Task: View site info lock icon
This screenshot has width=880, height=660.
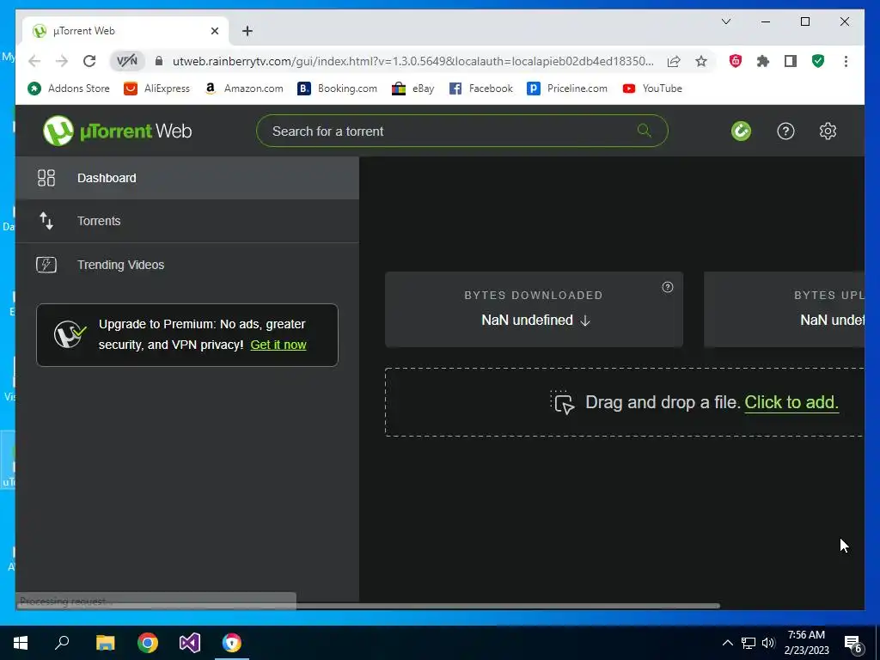Action: tap(159, 61)
